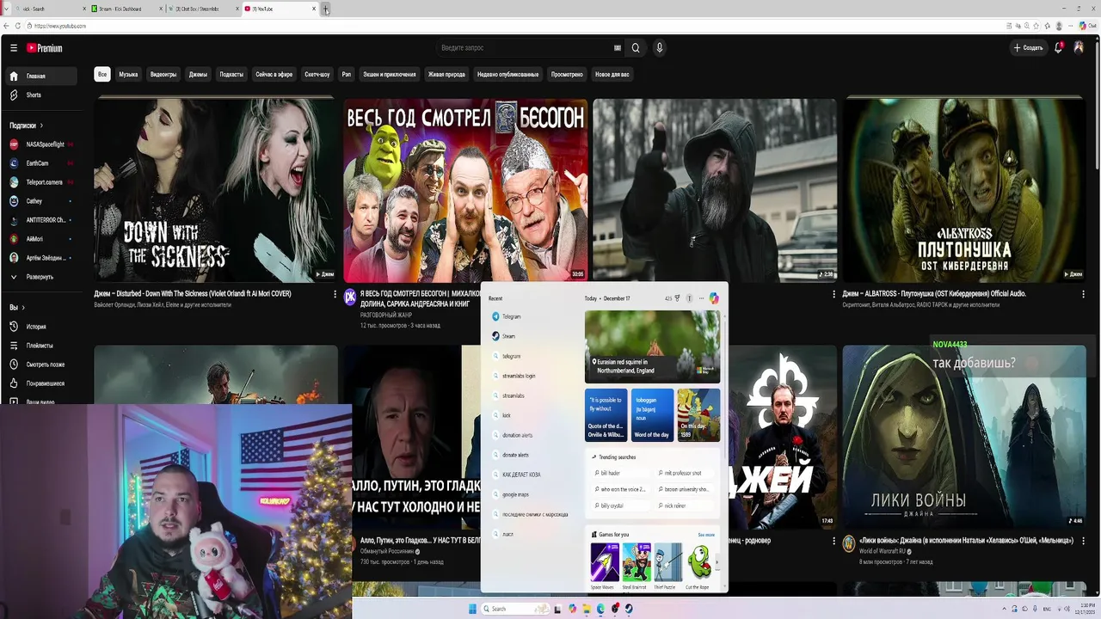Select the Сейчас в эфире filter chip
This screenshot has width=1101, height=619.
pos(274,75)
